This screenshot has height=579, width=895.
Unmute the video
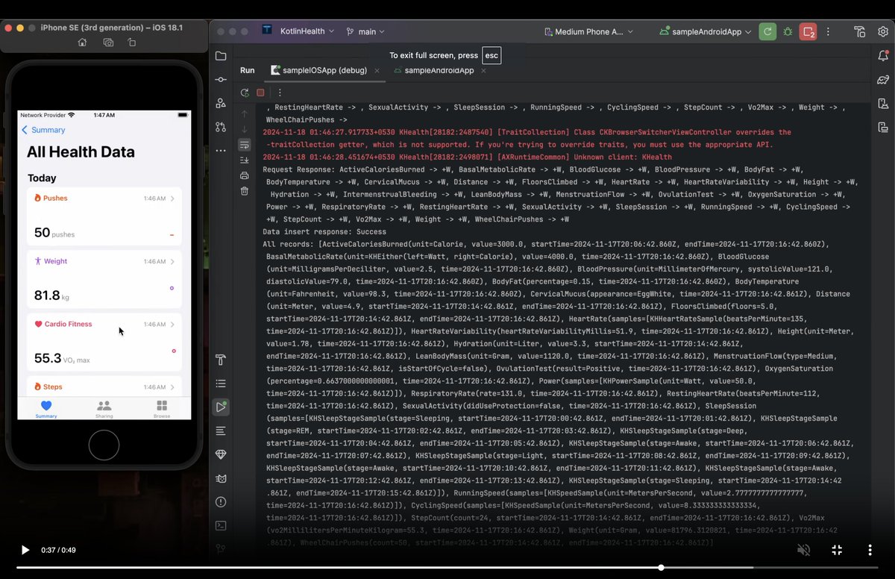click(x=803, y=550)
